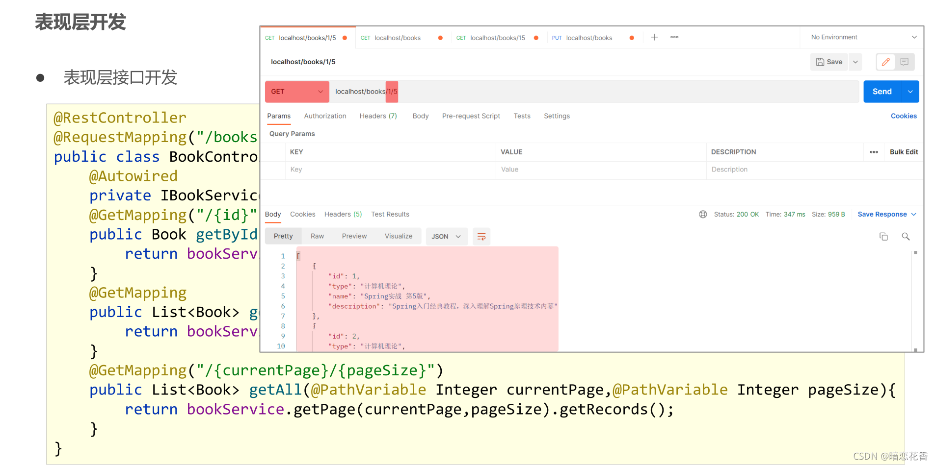Expand the Save Response dropdown

point(914,214)
